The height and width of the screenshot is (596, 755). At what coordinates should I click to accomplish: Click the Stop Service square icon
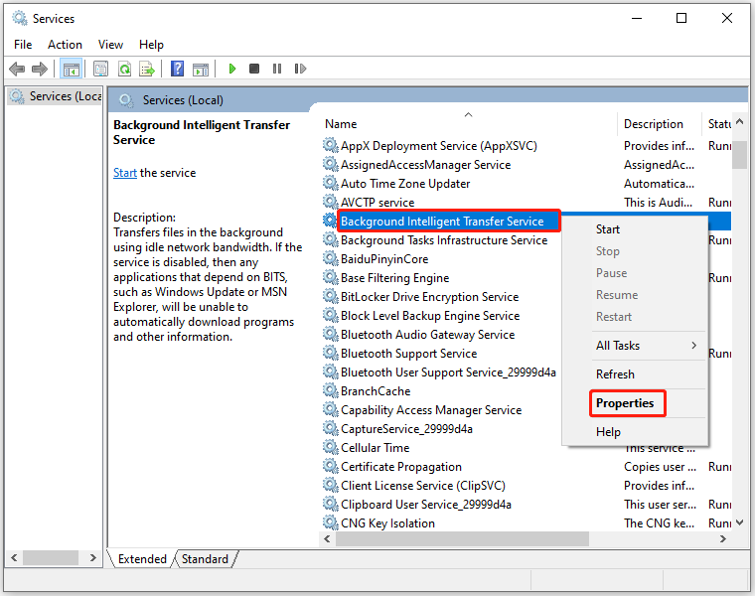tap(254, 69)
